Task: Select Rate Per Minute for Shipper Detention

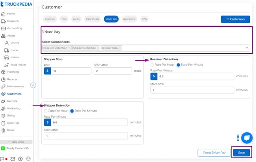Action: [x=72, y=111]
